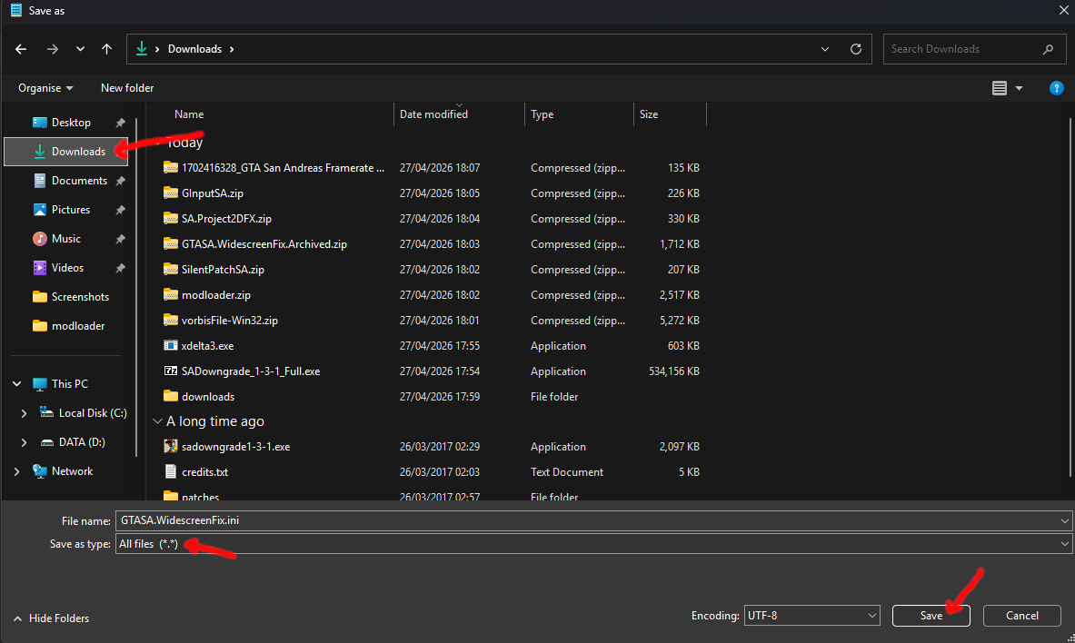Open recent locations chevron beside forward arrow
This screenshot has height=643, width=1075.
(80, 49)
